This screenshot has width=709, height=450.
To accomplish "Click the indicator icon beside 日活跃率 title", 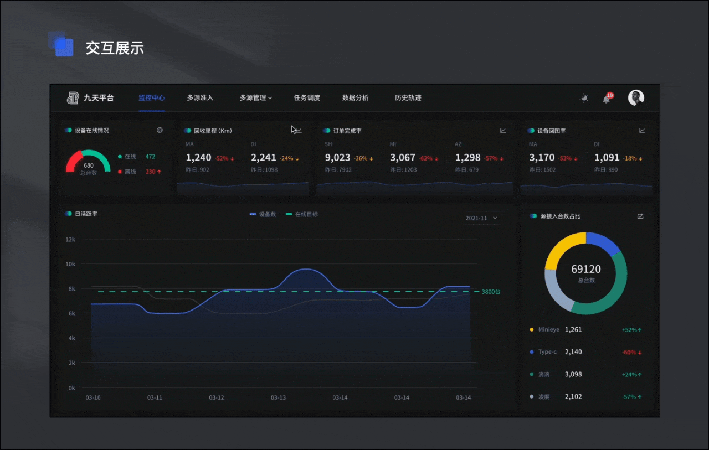I will point(68,214).
